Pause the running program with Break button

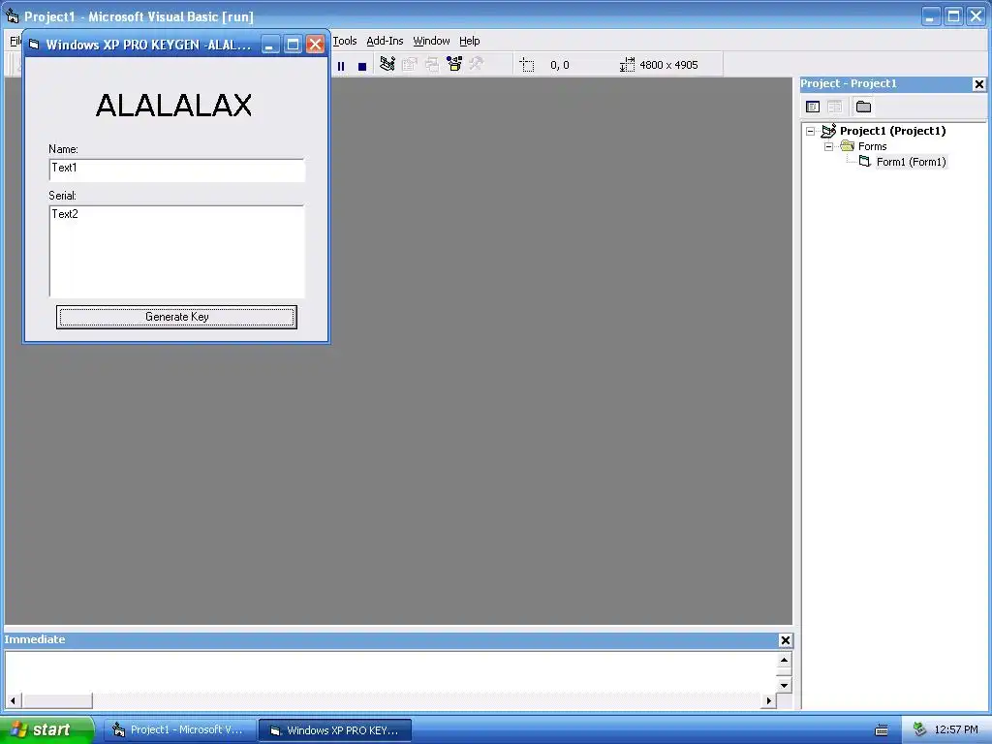[x=341, y=65]
